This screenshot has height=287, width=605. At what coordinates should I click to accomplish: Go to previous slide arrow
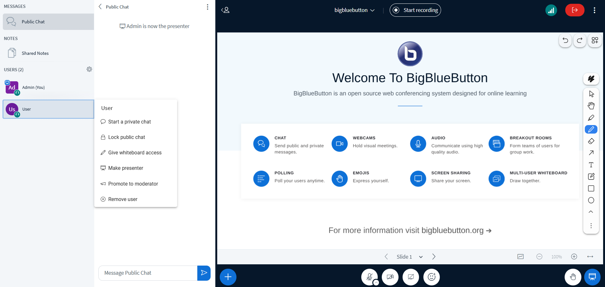(x=386, y=257)
